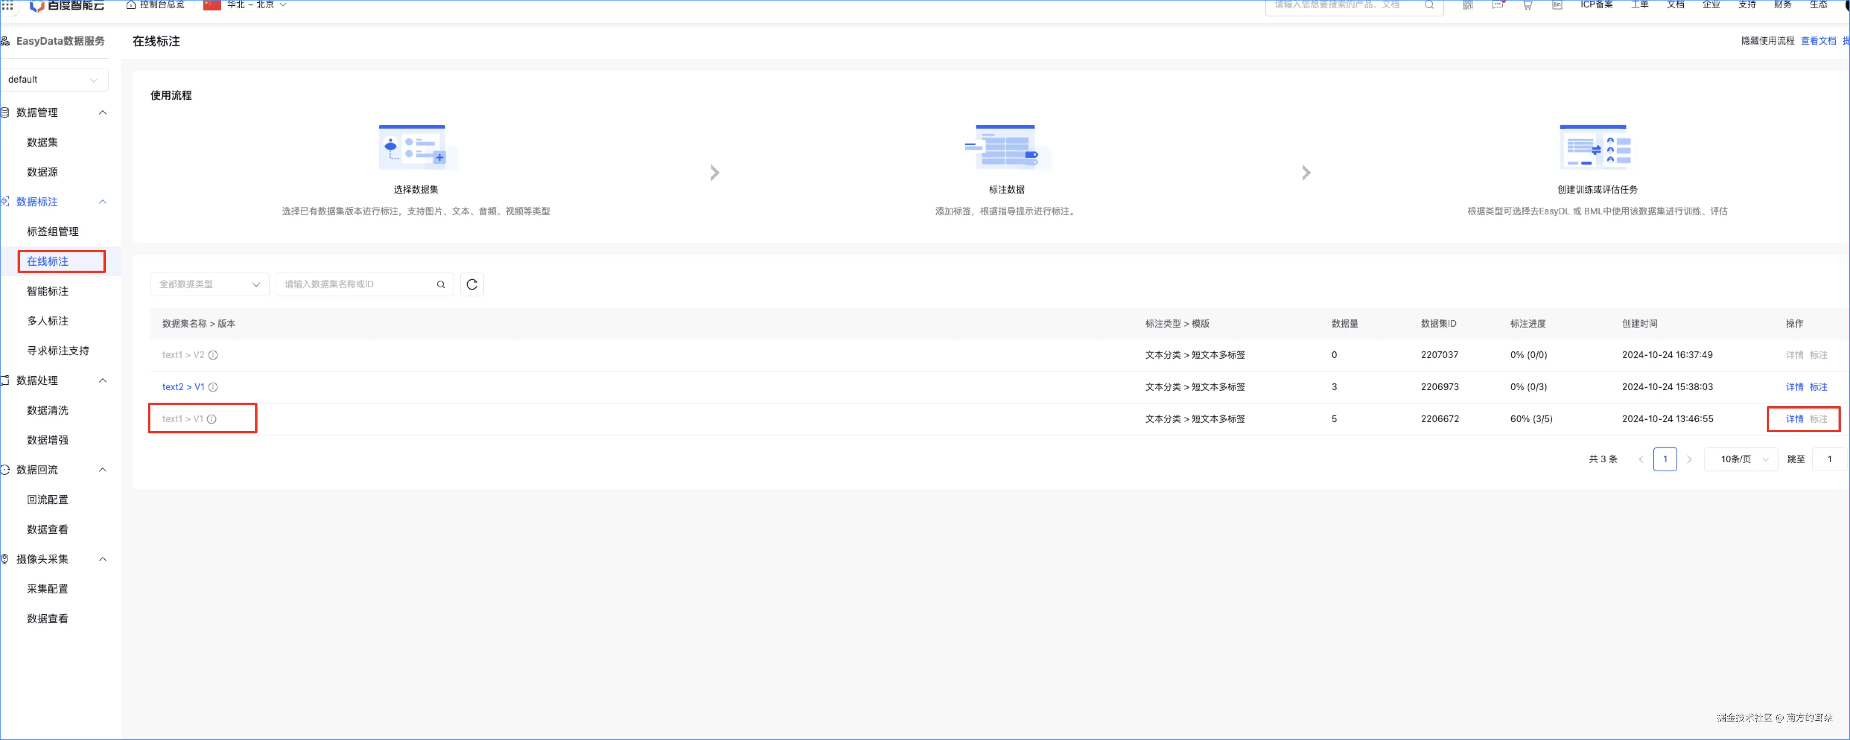1850x740 pixels.
Task: Open the 10条/页 page size dropdown
Action: pos(1742,459)
